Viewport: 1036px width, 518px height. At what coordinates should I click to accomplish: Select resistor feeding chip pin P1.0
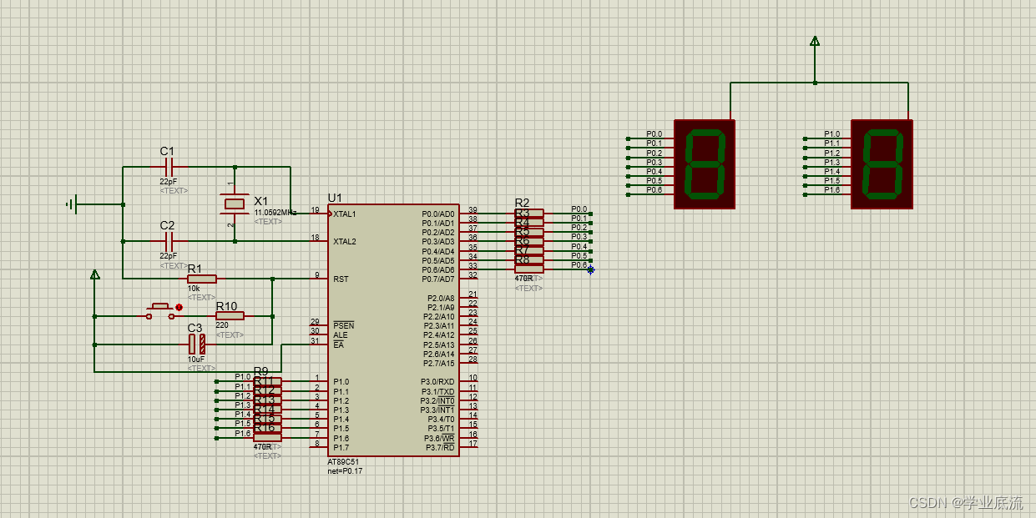(267, 381)
